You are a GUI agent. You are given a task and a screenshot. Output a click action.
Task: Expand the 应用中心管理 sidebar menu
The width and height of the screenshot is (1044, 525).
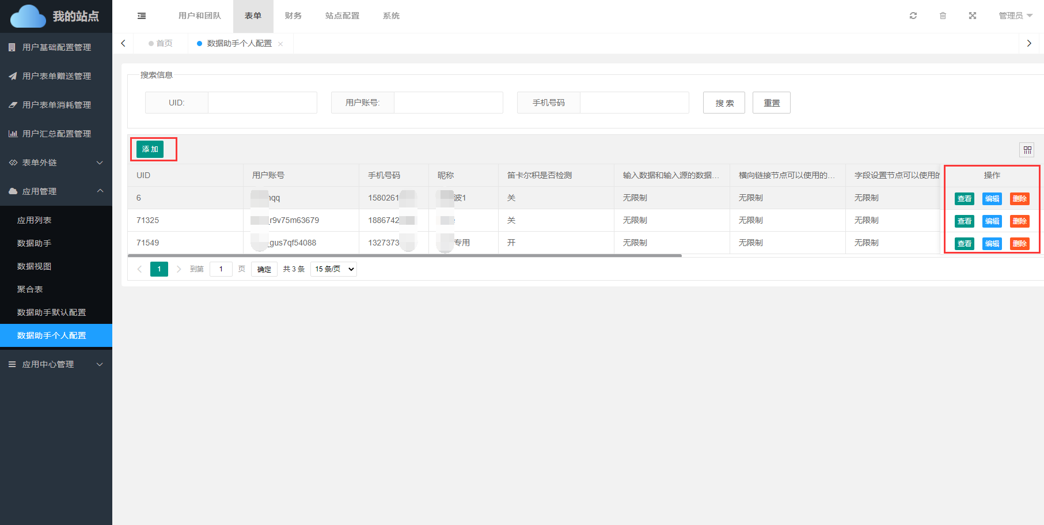coord(56,364)
